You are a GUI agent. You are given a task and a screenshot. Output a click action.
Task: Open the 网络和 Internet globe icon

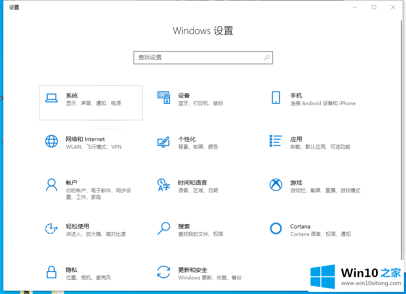[x=52, y=141]
